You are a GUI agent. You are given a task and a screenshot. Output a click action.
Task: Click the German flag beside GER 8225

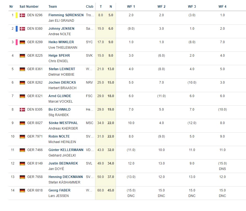tap(22, 56)
